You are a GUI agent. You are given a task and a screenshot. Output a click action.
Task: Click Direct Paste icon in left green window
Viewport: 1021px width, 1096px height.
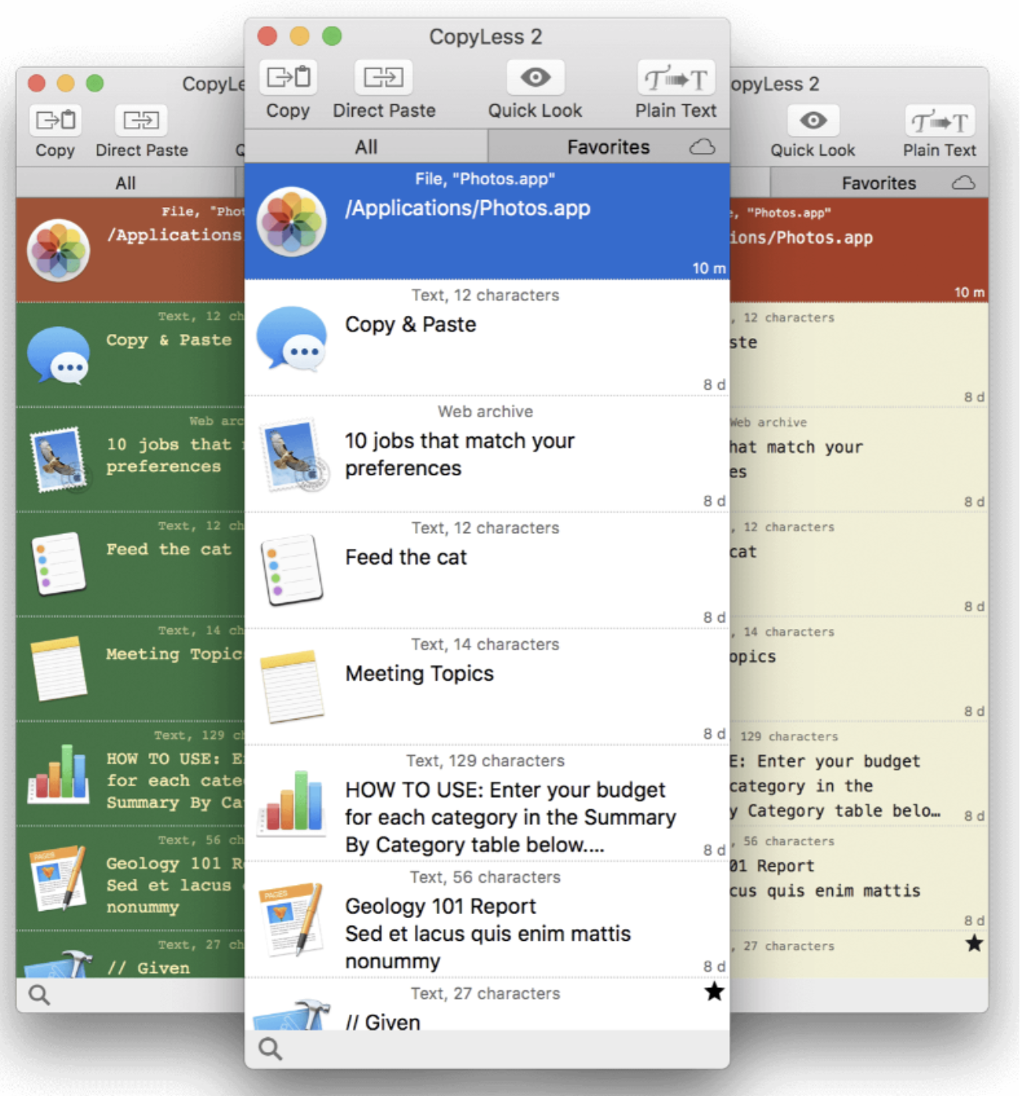point(142,120)
